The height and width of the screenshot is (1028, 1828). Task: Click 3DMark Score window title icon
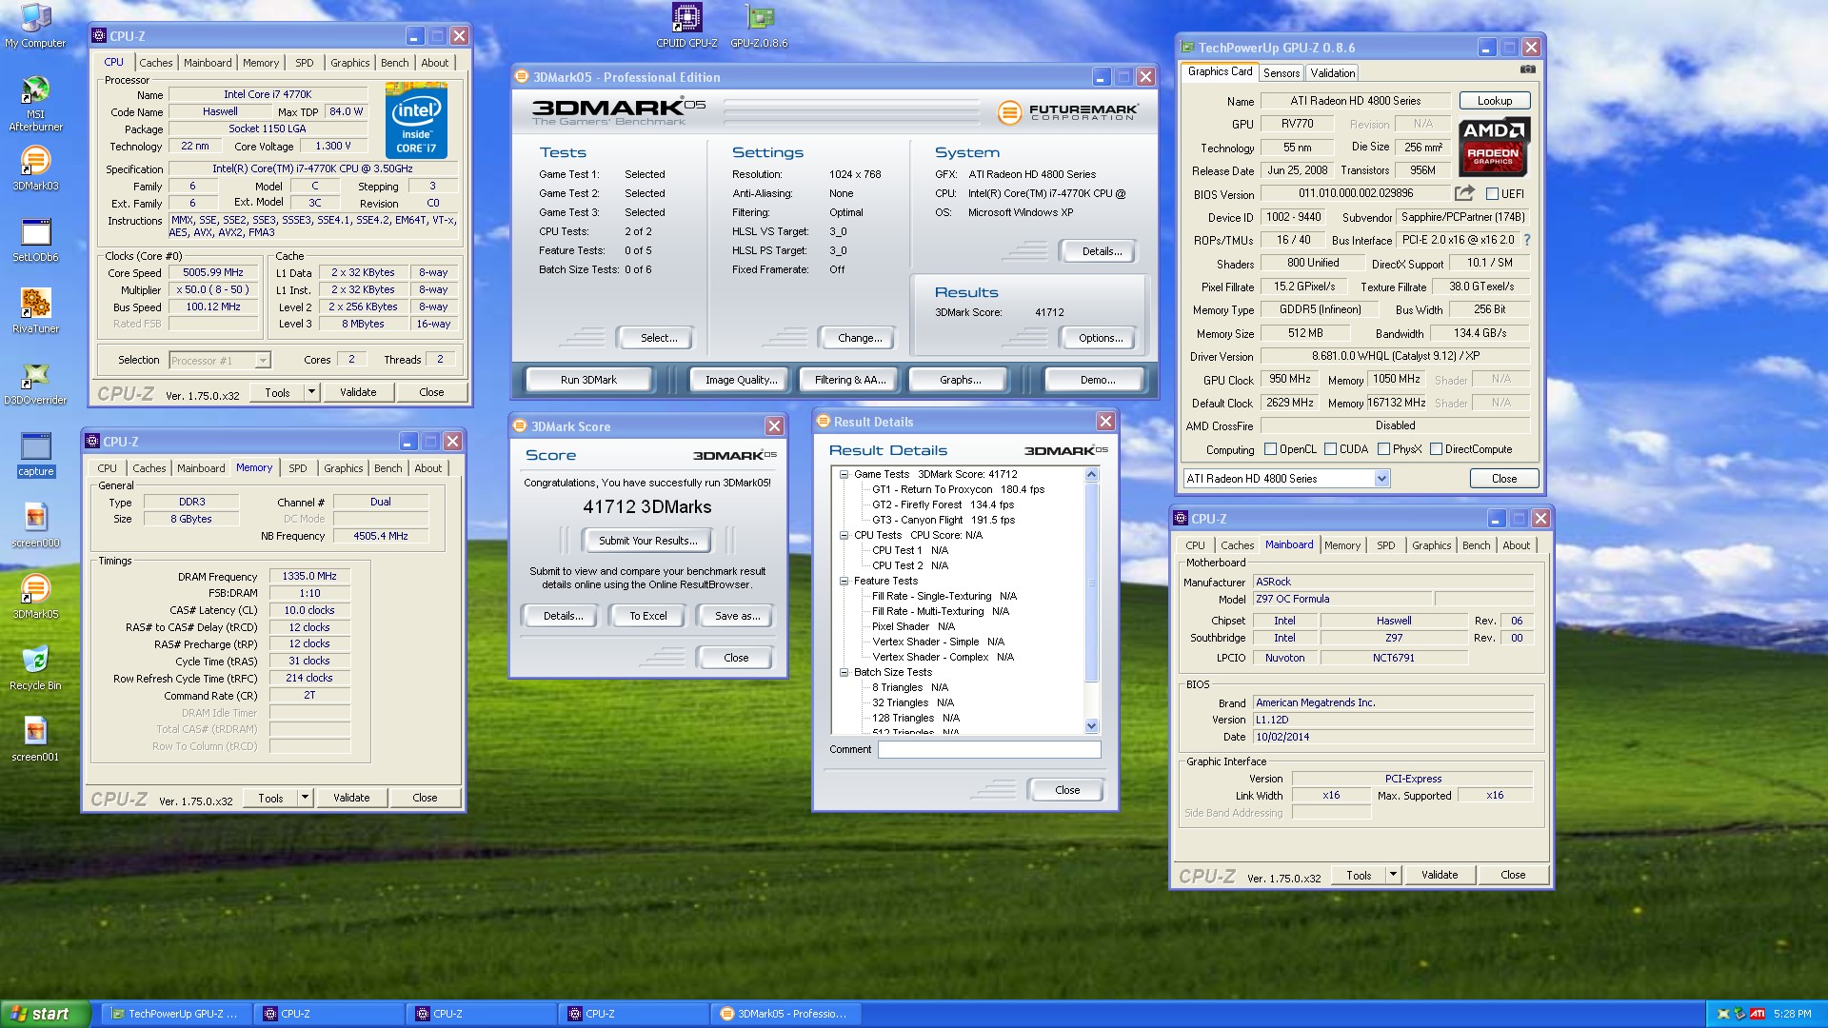pos(520,426)
